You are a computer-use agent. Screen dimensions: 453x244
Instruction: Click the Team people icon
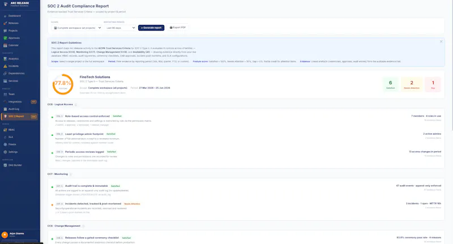(x=5, y=94)
